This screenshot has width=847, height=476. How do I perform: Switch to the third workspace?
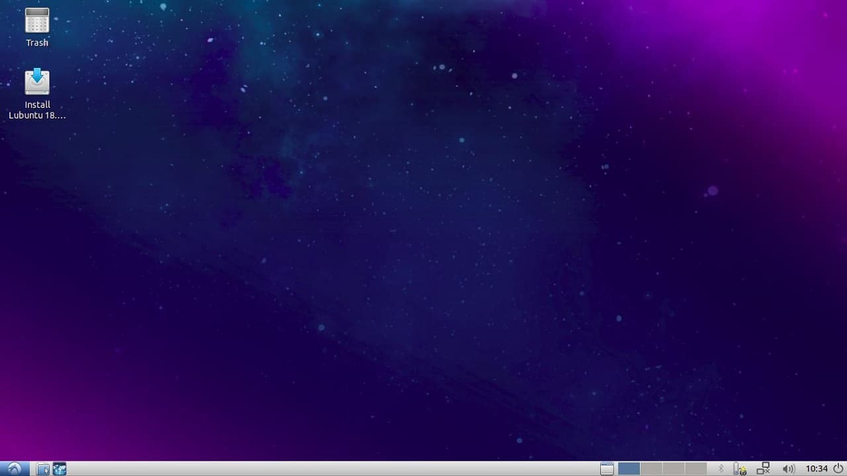pyautogui.click(x=673, y=469)
